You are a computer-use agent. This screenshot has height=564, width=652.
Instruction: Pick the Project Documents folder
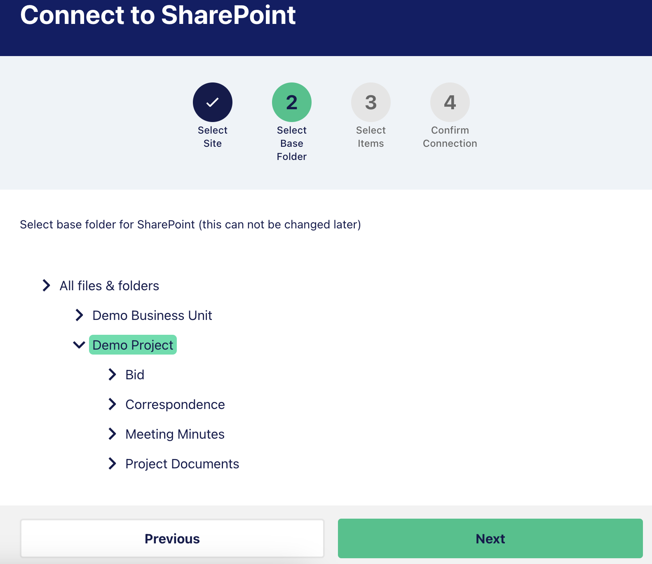182,464
